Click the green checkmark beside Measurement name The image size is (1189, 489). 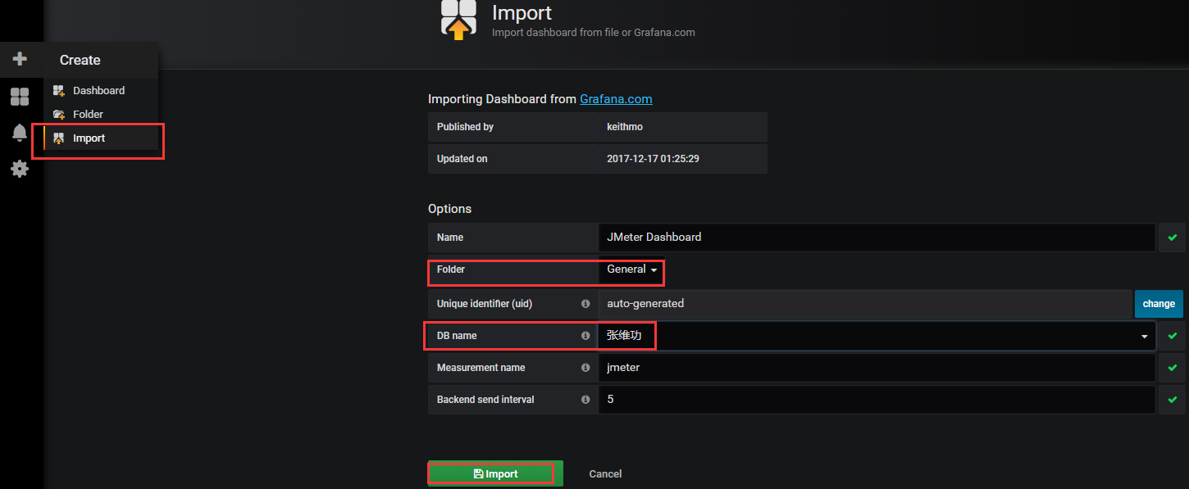tap(1173, 368)
